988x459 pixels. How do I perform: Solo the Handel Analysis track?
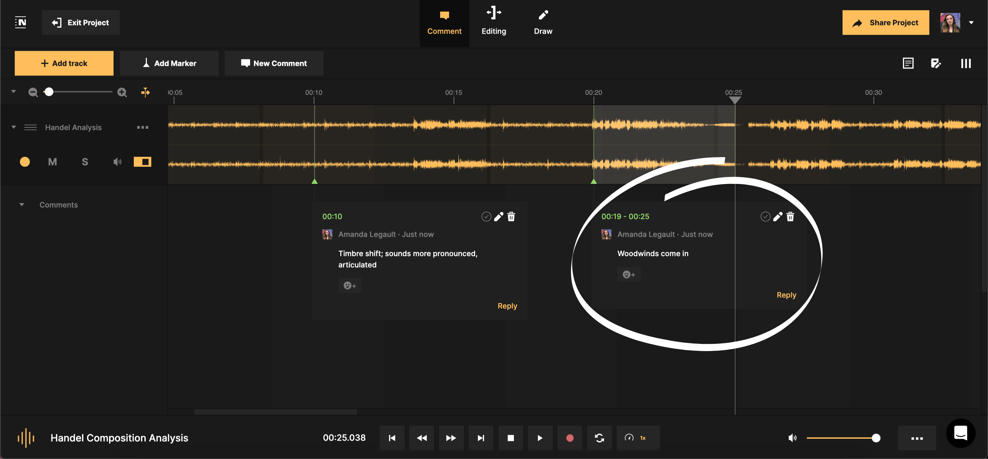[85, 162]
